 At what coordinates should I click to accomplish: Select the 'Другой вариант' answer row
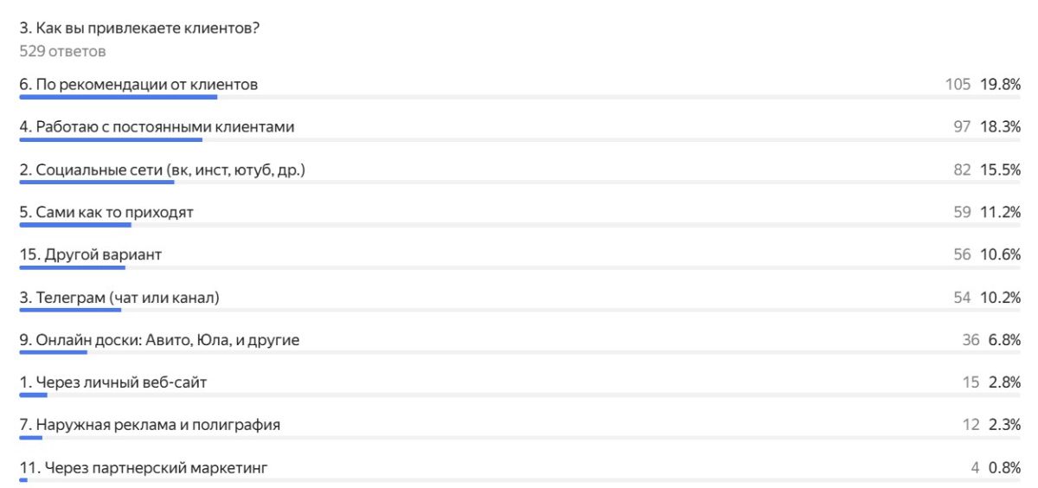(91, 255)
